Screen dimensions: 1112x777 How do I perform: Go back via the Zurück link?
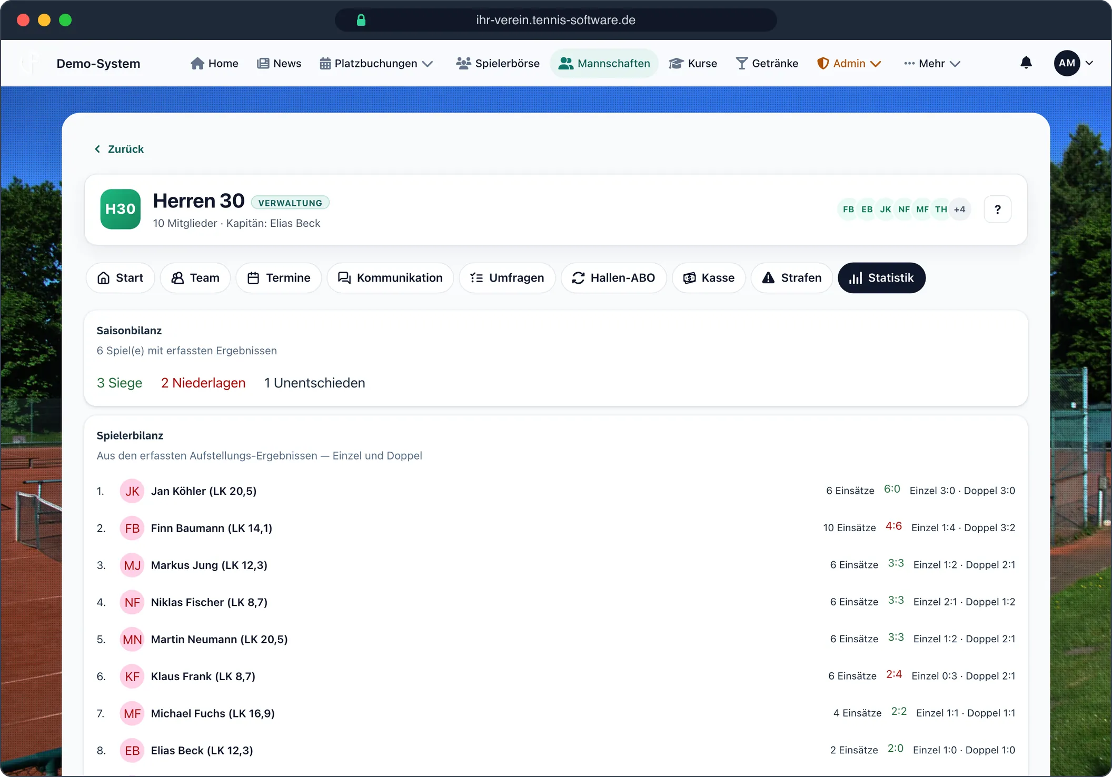pos(119,149)
